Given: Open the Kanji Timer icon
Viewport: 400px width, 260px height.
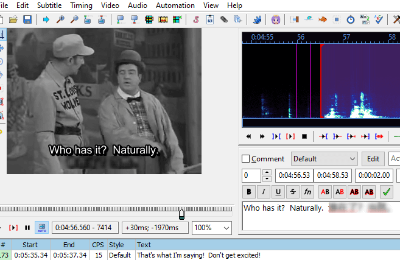Looking at the screenshot, I should coord(365,19).
